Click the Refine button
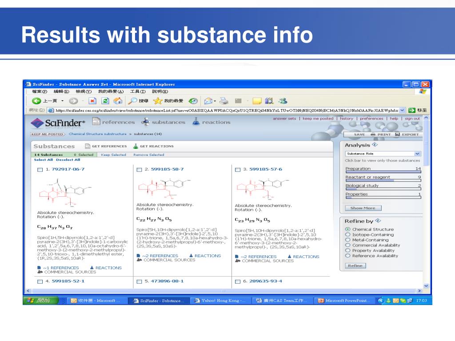Image resolution: width=455 pixels, height=341 pixels. [x=355, y=266]
